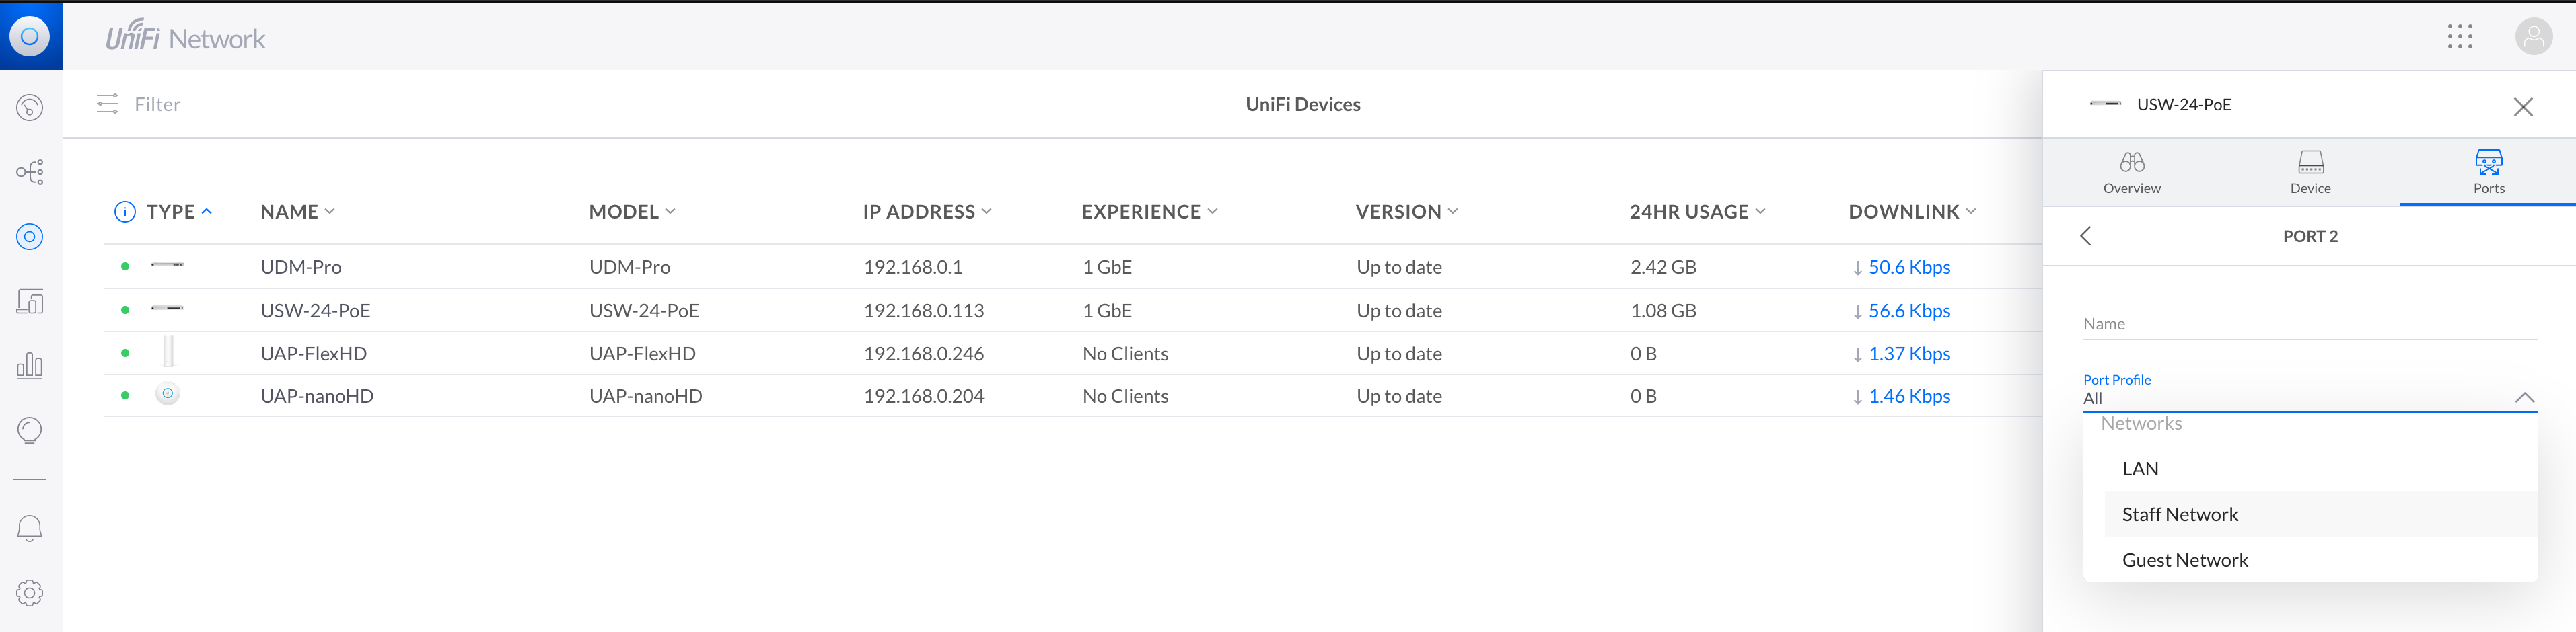Switch to the Ports tab

coord(2489,173)
